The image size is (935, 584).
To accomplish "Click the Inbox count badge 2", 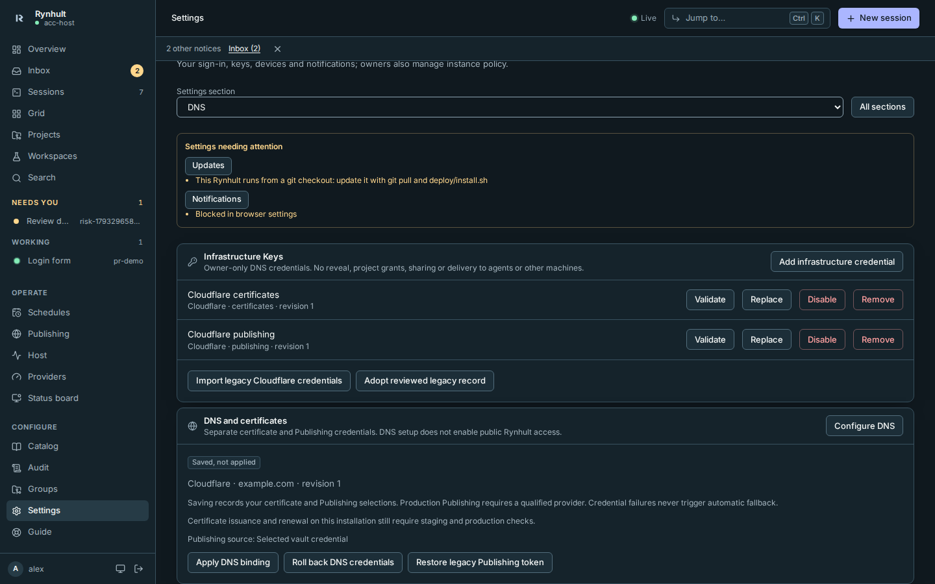I will tap(137, 71).
